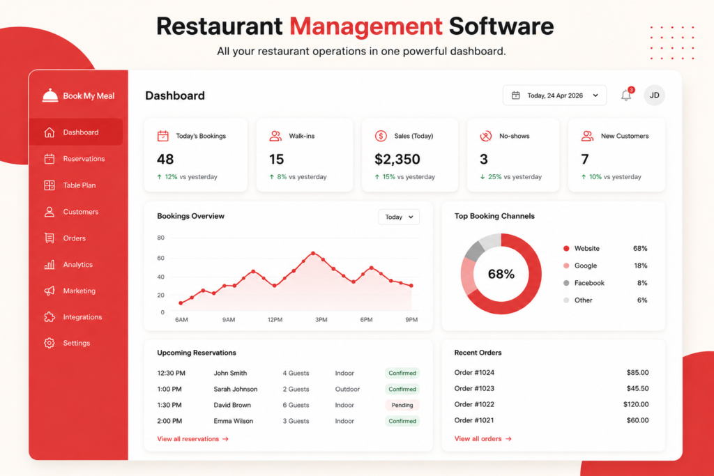Click the Outdoor seating cell

pos(347,389)
